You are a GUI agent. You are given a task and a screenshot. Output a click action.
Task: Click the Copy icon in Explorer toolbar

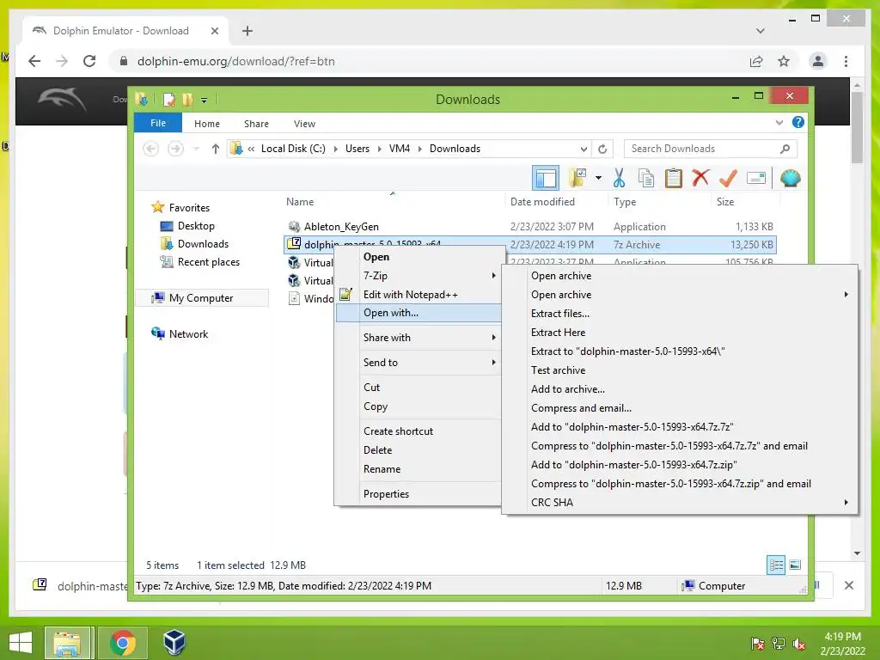646,178
